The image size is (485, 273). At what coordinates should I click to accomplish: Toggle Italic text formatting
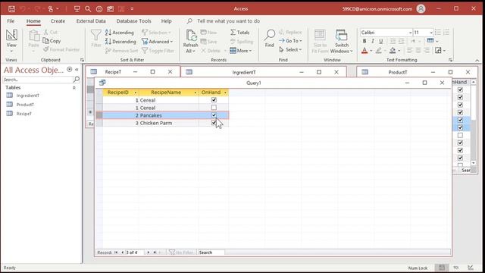(x=373, y=41)
